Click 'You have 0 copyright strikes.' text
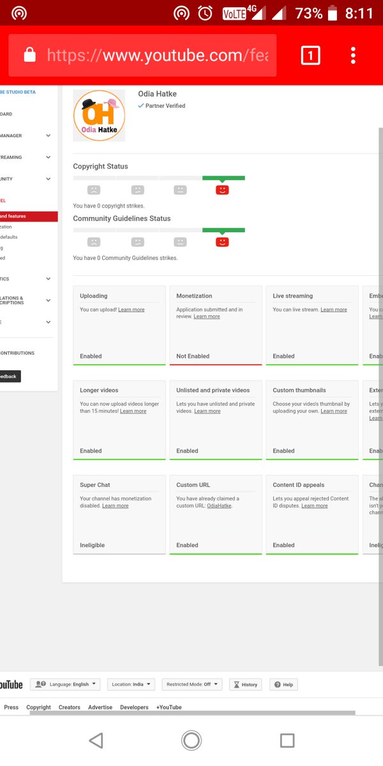This screenshot has height=766, width=383. pyautogui.click(x=109, y=206)
